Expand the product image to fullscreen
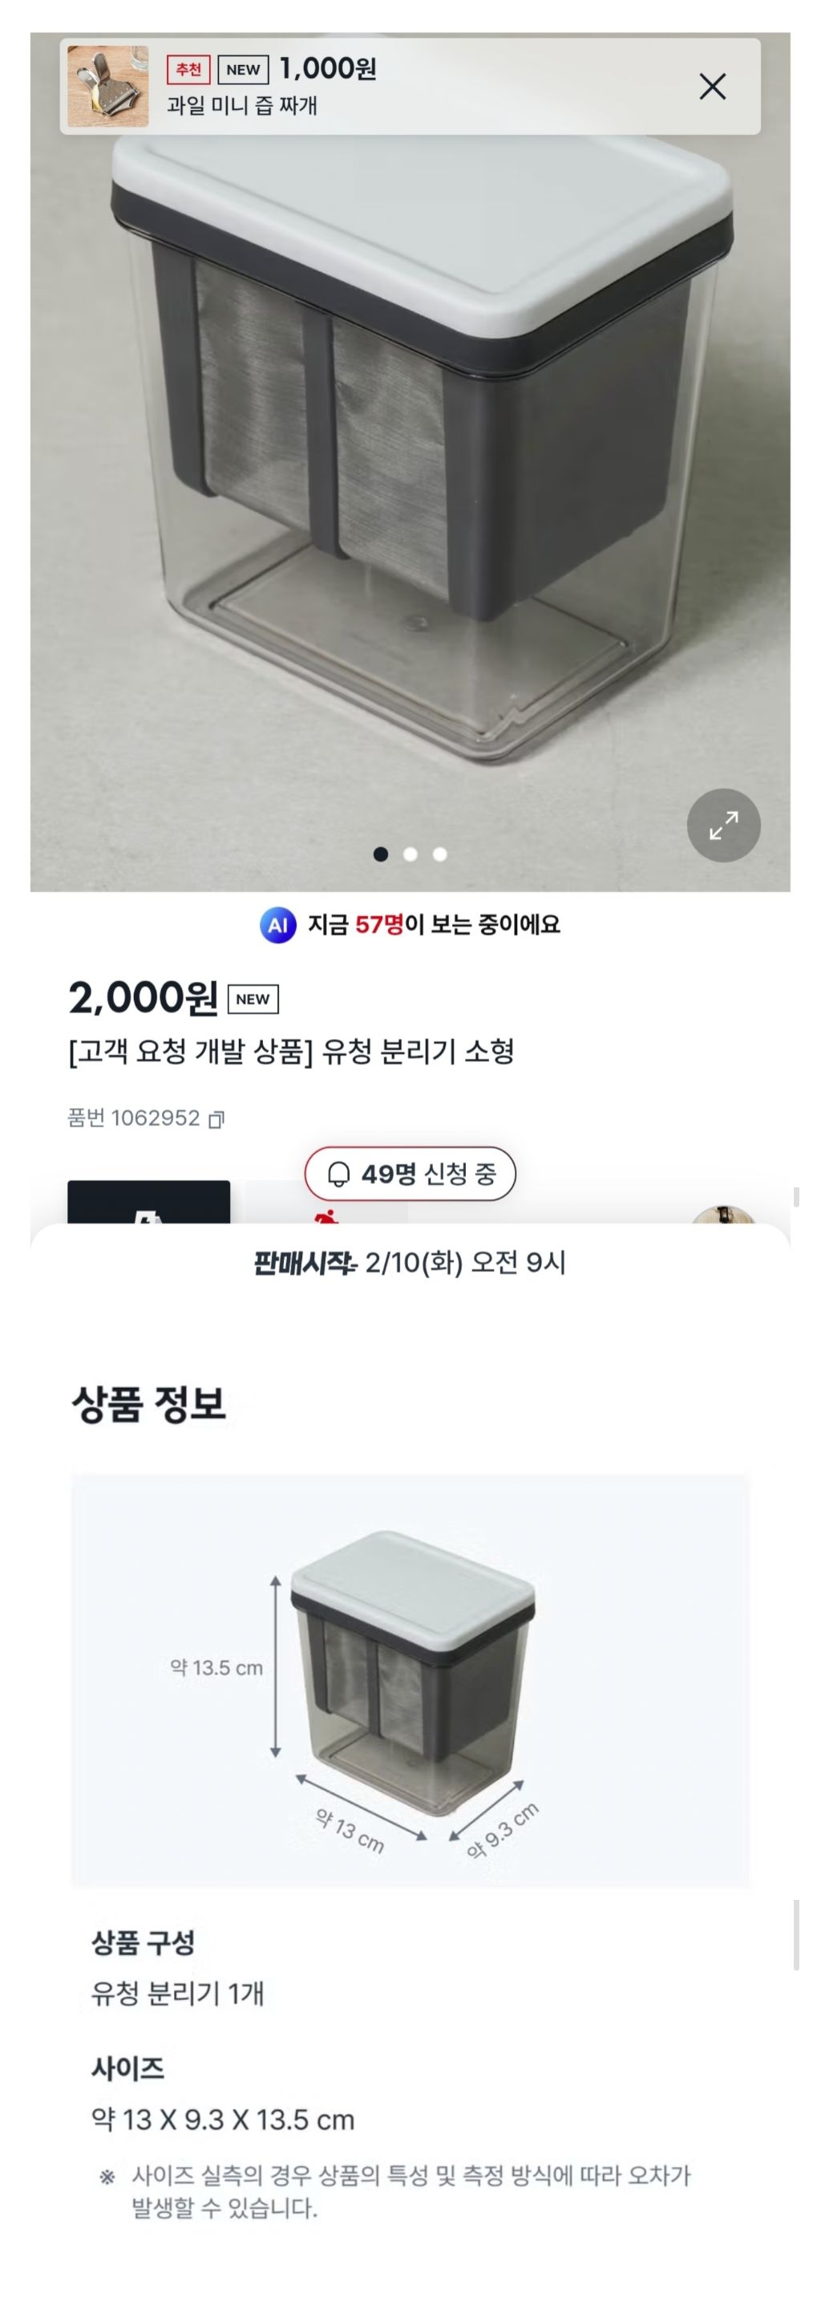The height and width of the screenshot is (2309, 821). pos(723,825)
